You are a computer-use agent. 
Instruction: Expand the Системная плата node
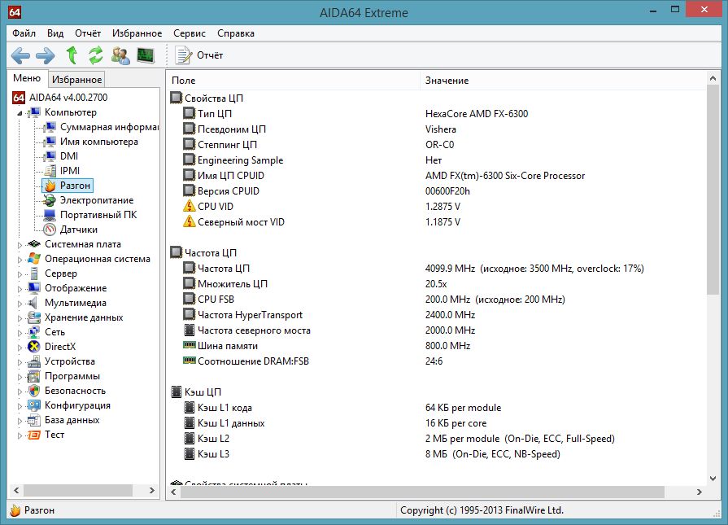coord(20,245)
